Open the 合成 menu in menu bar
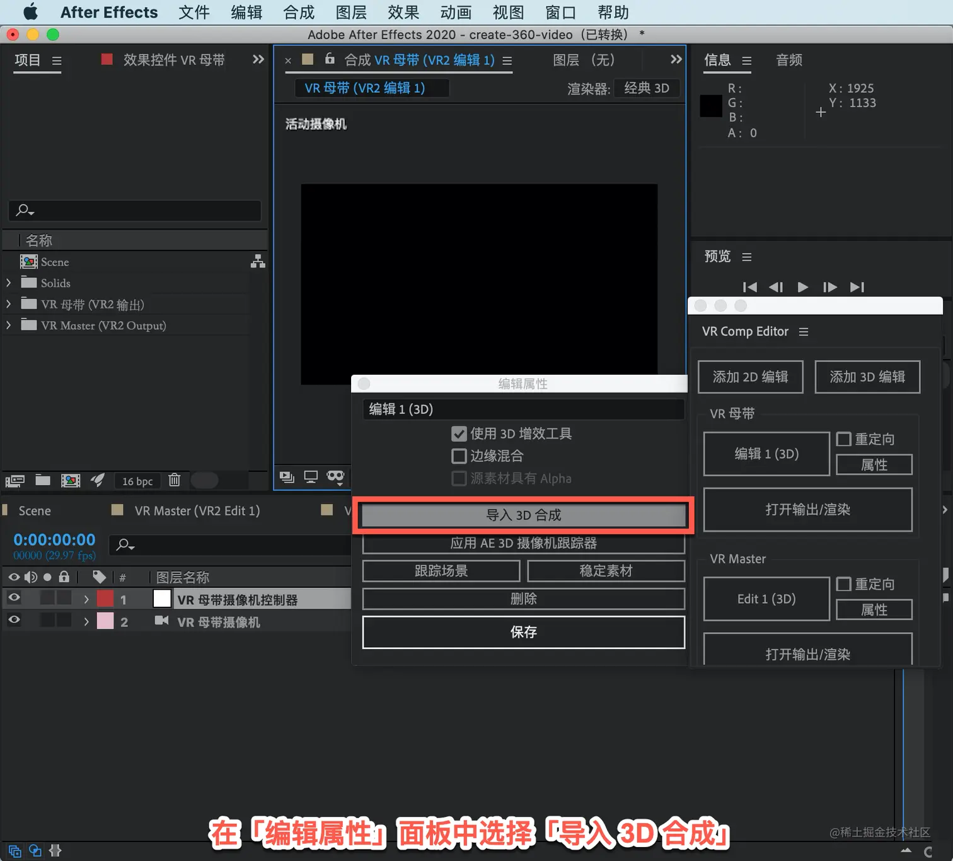This screenshot has width=953, height=861. [299, 12]
